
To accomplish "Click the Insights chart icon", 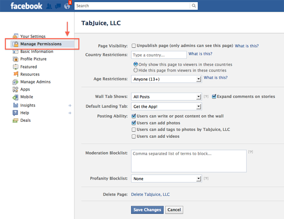I will tap(16, 105).
